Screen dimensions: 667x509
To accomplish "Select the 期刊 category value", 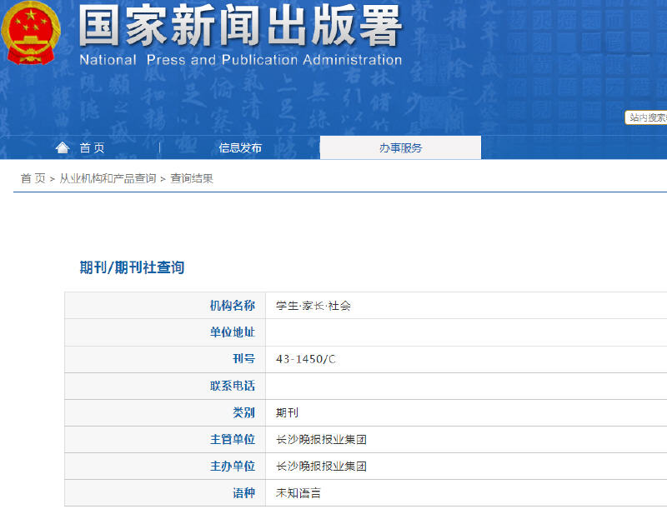I will pos(287,413).
